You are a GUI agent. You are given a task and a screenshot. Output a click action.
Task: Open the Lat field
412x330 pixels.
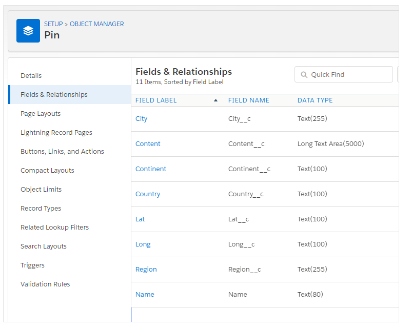click(140, 219)
